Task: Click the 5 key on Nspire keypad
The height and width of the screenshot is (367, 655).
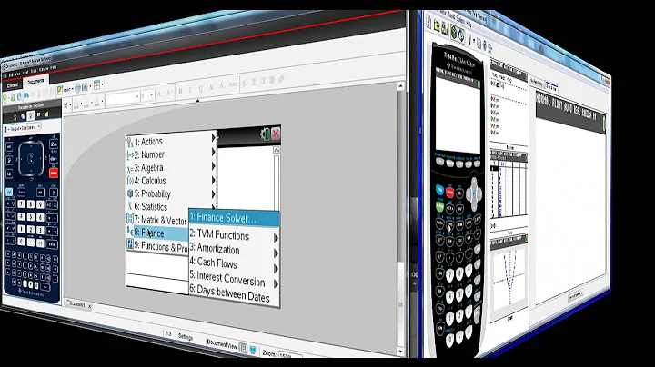Action: (31, 217)
